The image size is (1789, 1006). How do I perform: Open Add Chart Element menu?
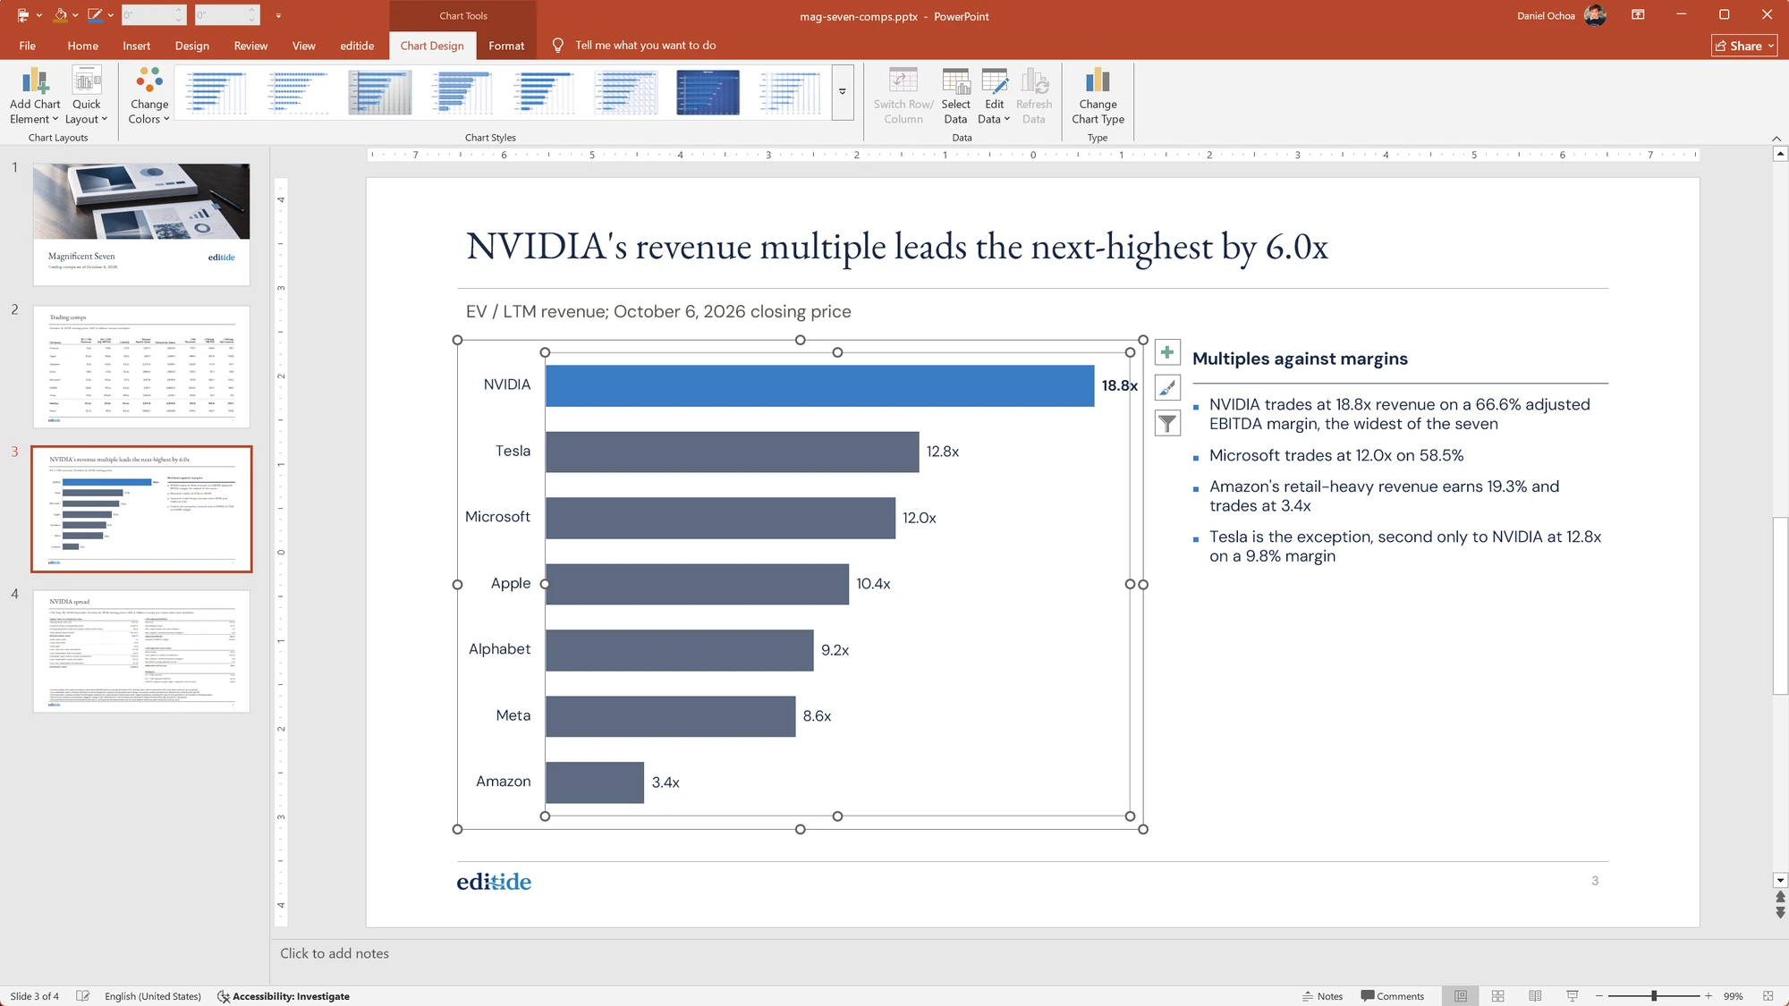[35, 96]
